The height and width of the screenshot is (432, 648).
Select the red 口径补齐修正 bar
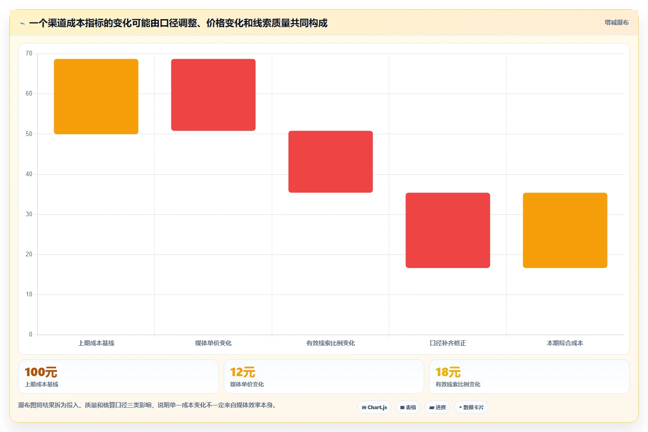pyautogui.click(x=448, y=230)
